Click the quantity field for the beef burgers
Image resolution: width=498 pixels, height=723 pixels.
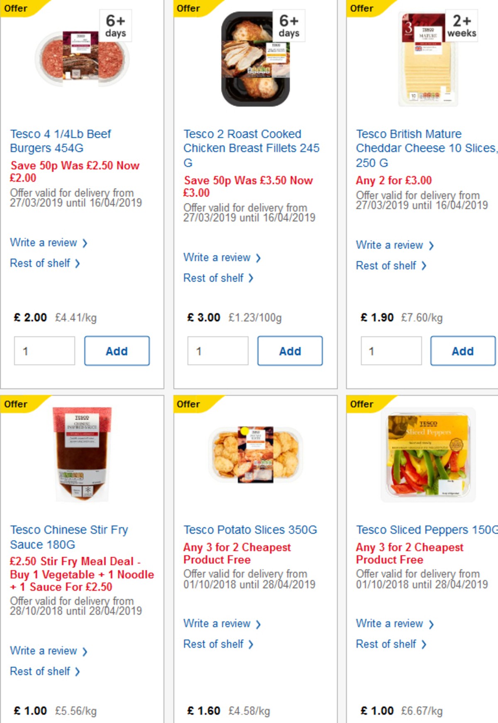pos(44,350)
